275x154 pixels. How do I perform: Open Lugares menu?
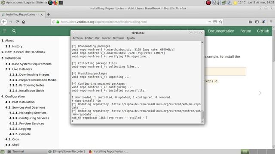click(29, 3)
